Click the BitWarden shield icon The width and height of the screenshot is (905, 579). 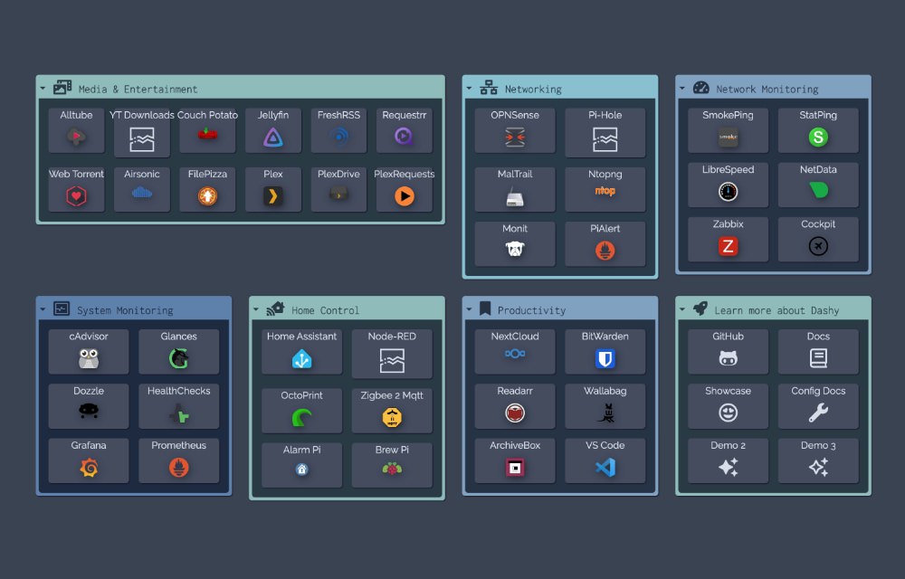[x=605, y=358]
